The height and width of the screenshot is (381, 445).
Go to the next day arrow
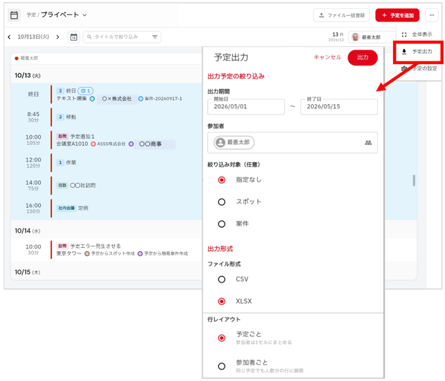pos(58,37)
